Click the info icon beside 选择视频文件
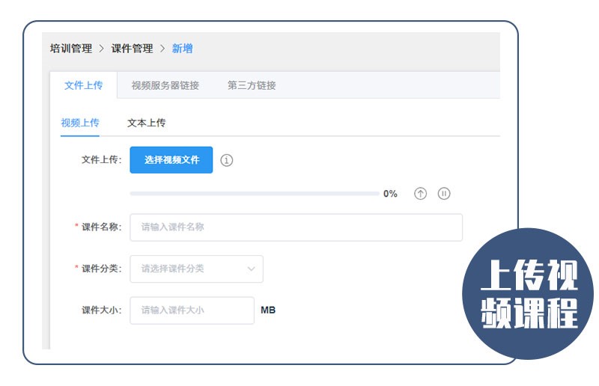The image size is (599, 386). pyautogui.click(x=227, y=160)
